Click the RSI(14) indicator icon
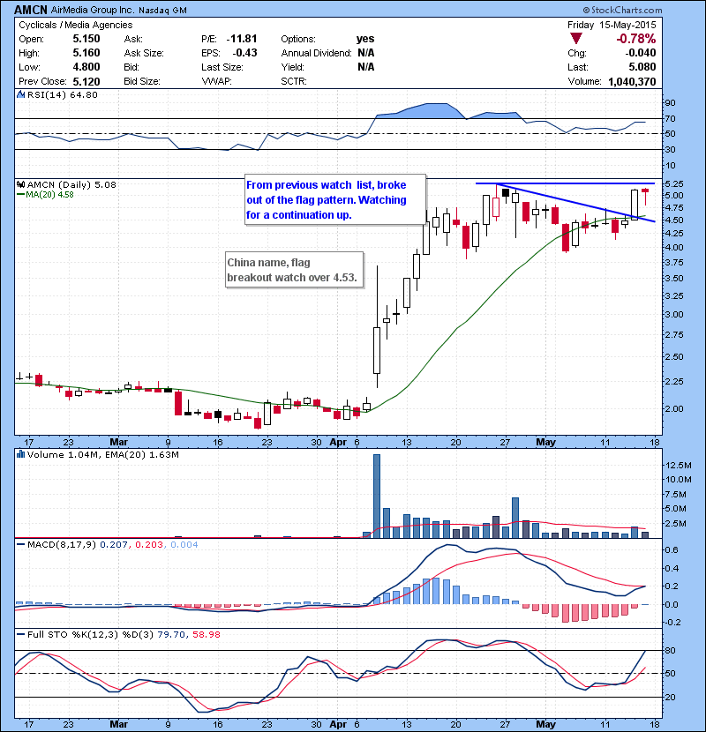Image resolution: width=706 pixels, height=732 pixels. 20,94
